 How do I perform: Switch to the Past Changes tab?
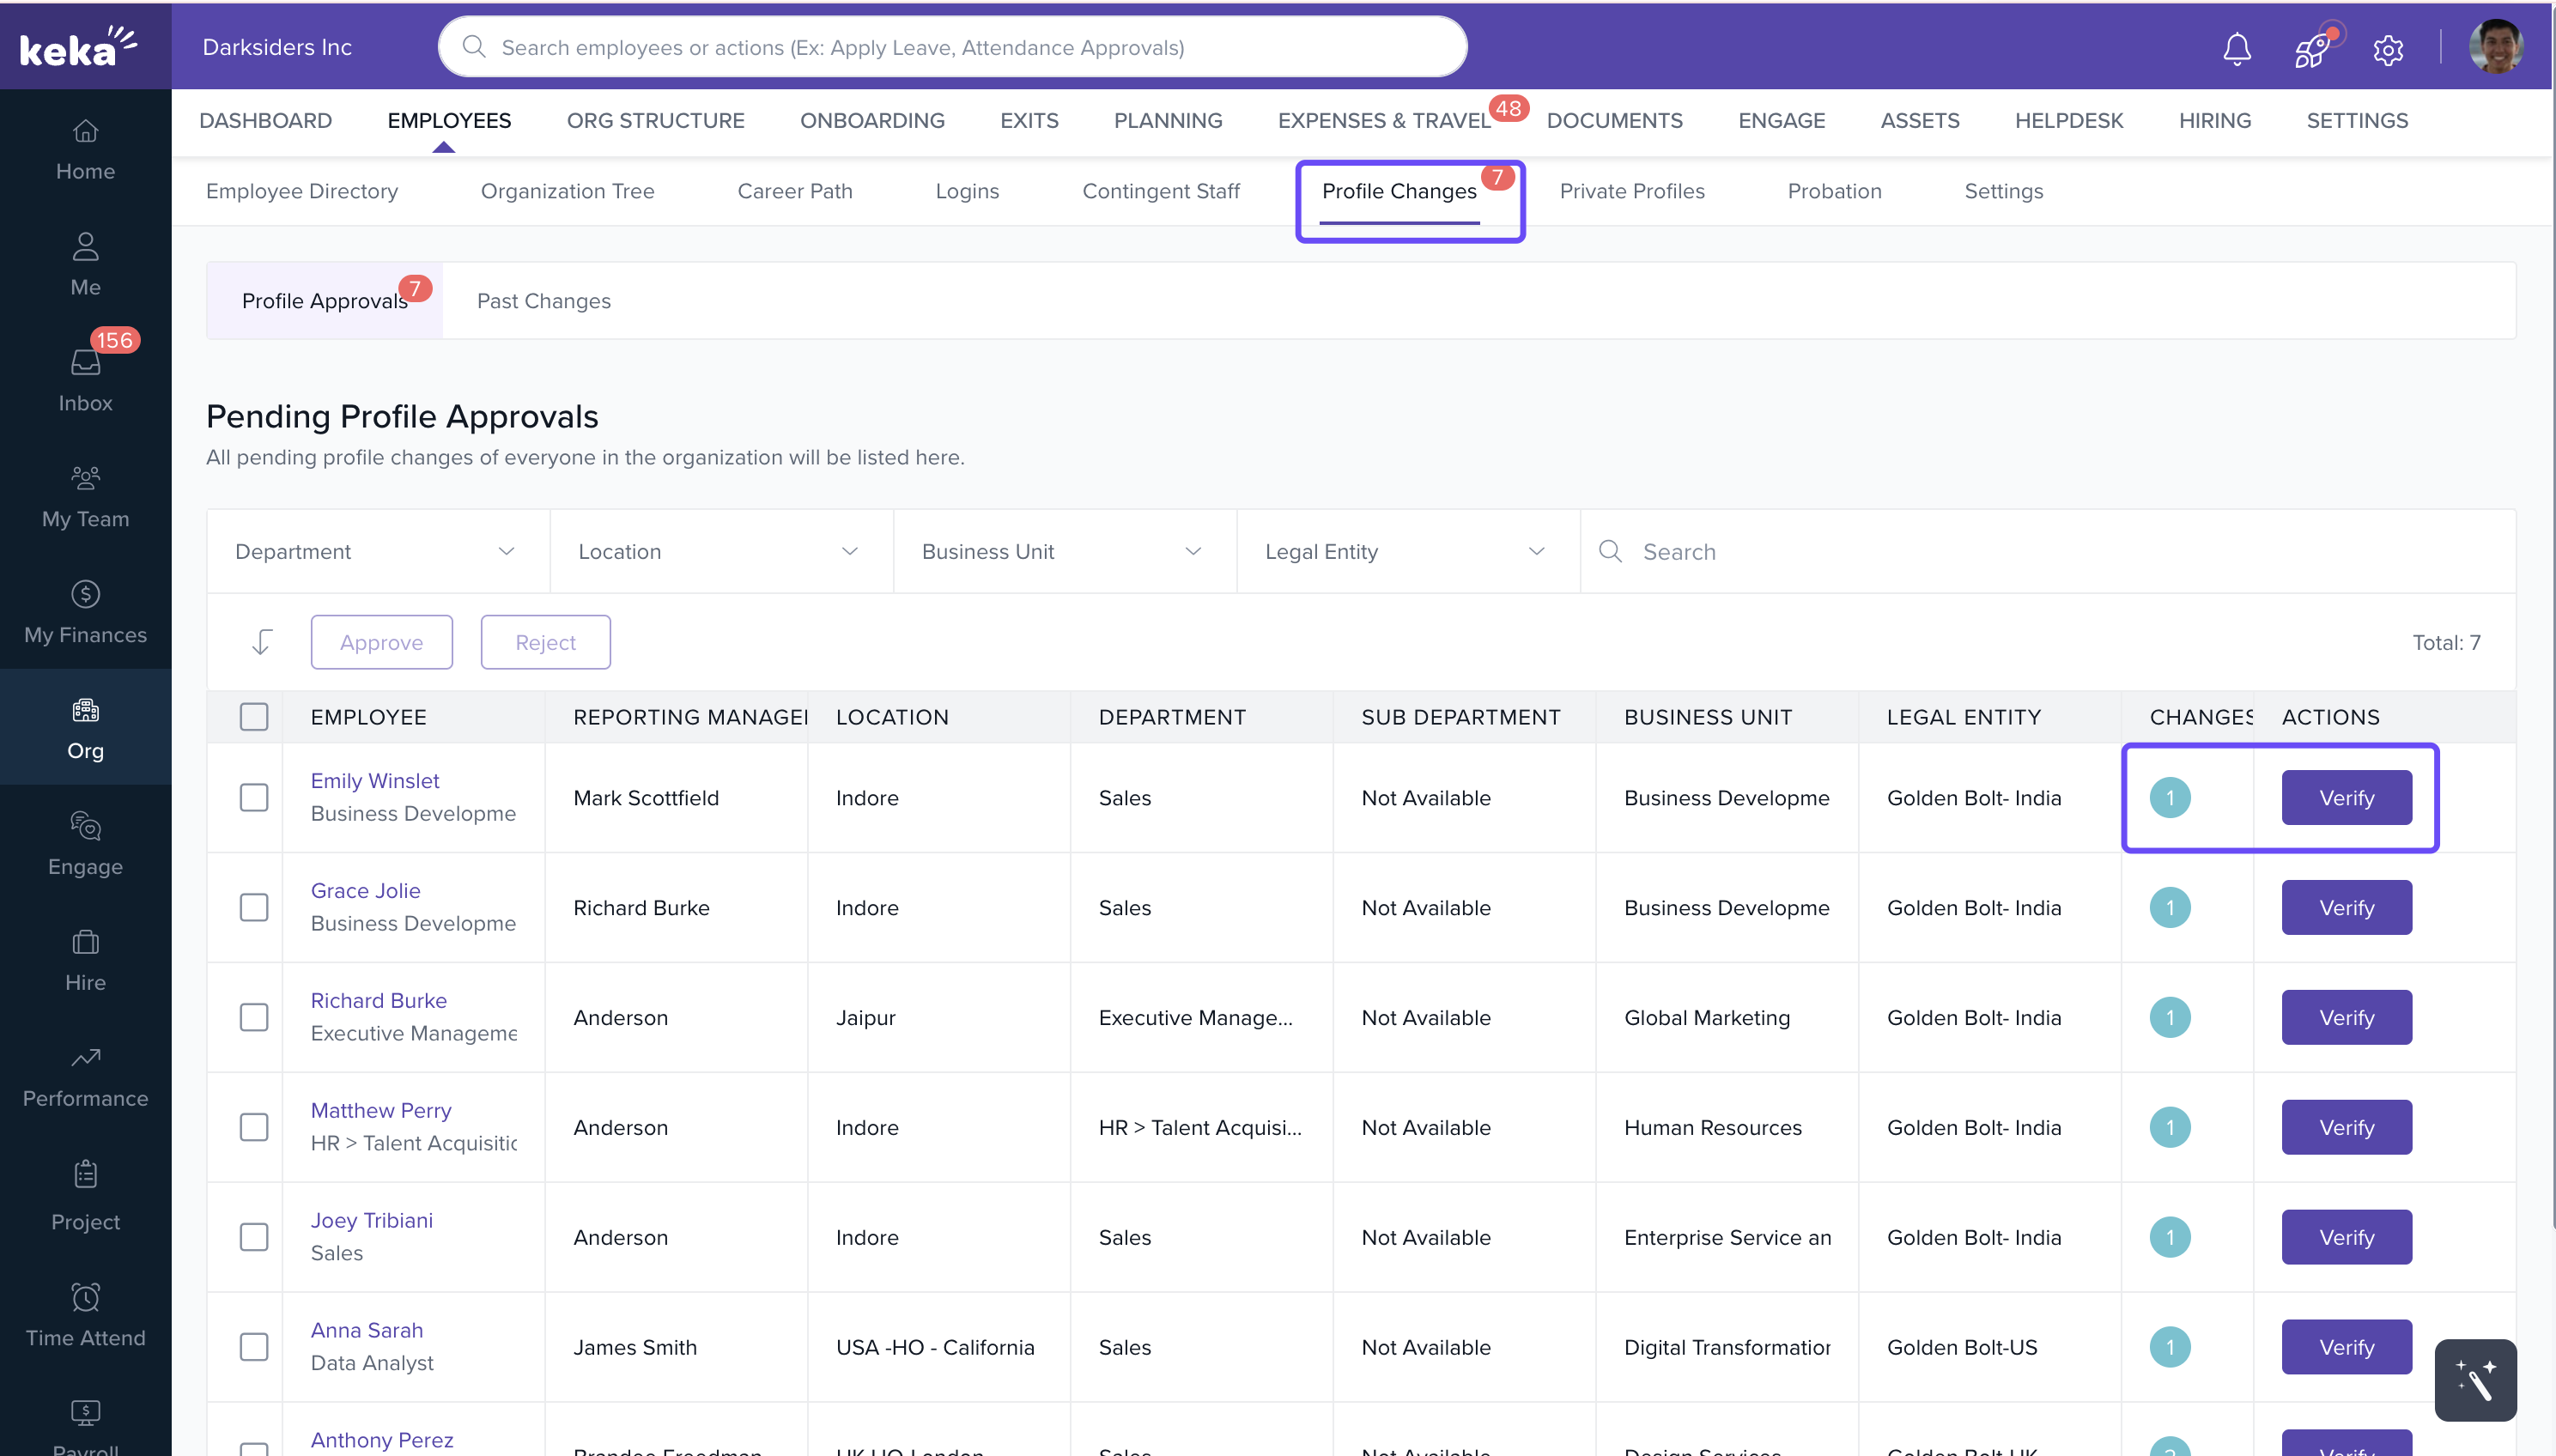pyautogui.click(x=543, y=300)
